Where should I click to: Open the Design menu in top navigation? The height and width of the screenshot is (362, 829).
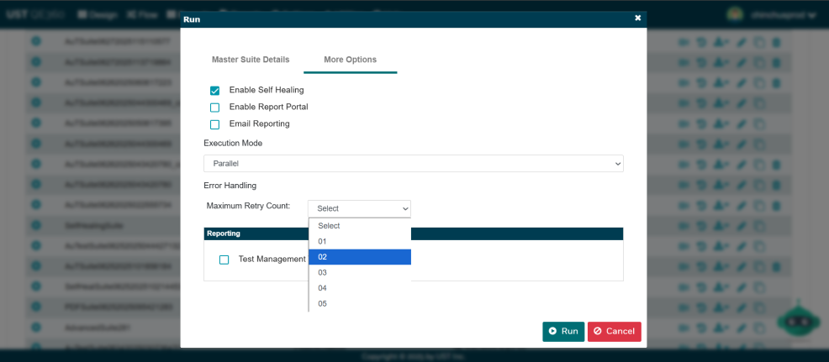98,14
